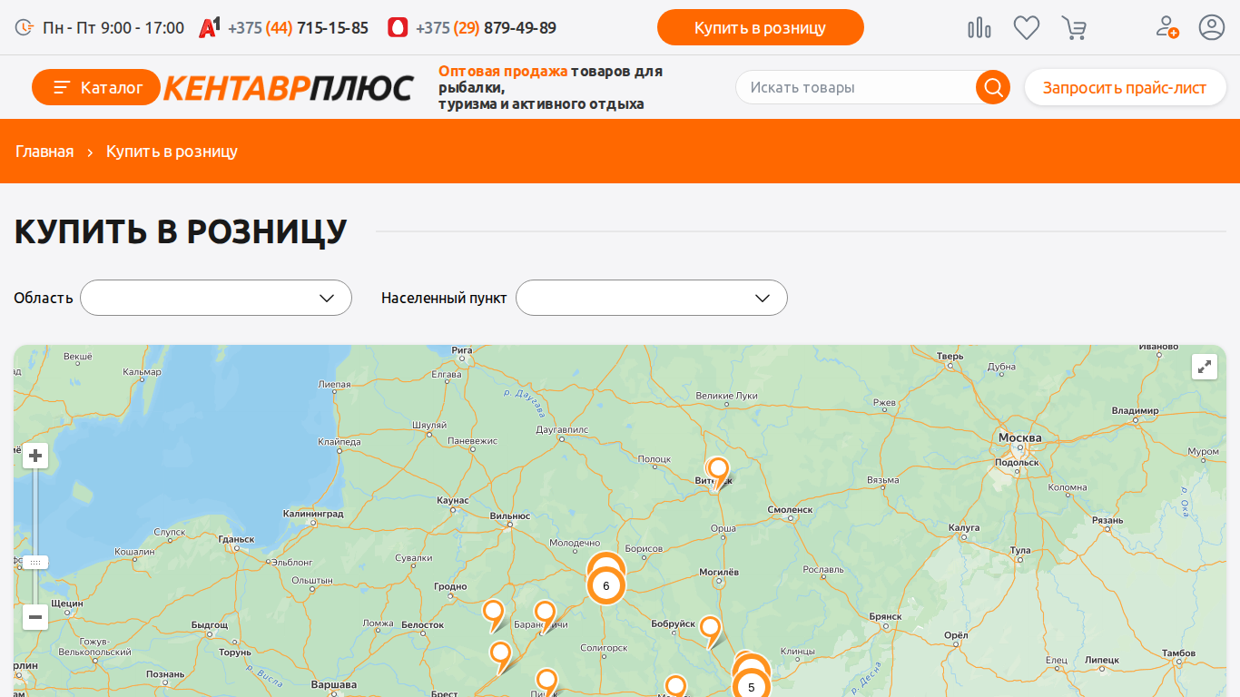Click the Варшава label on the map
1240x697 pixels.
(x=333, y=684)
